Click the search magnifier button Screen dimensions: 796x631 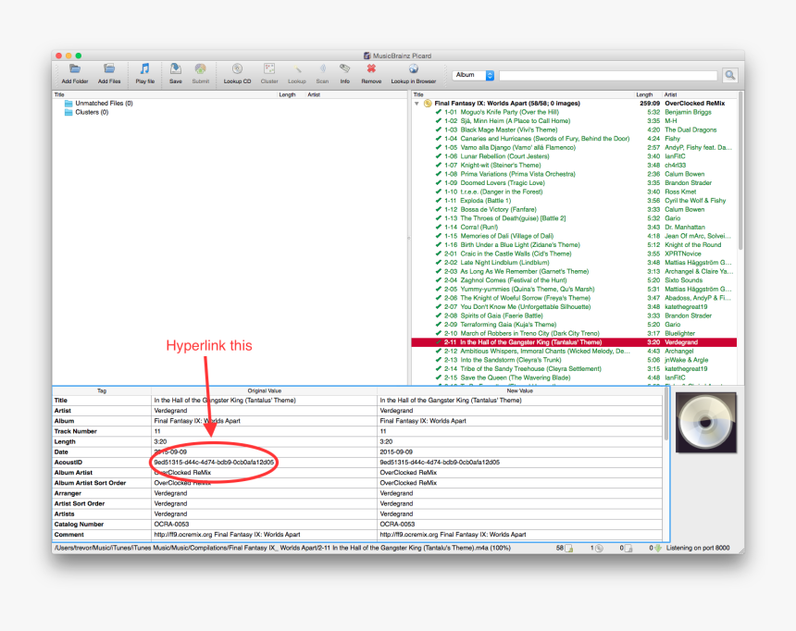tap(730, 75)
